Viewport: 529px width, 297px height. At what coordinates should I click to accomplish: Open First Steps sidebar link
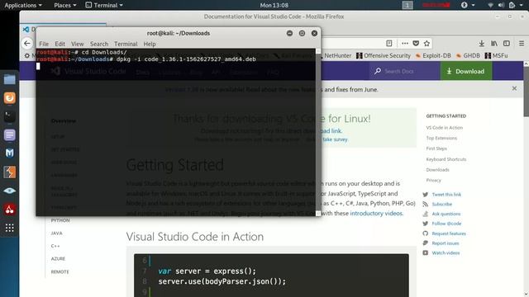pos(436,148)
